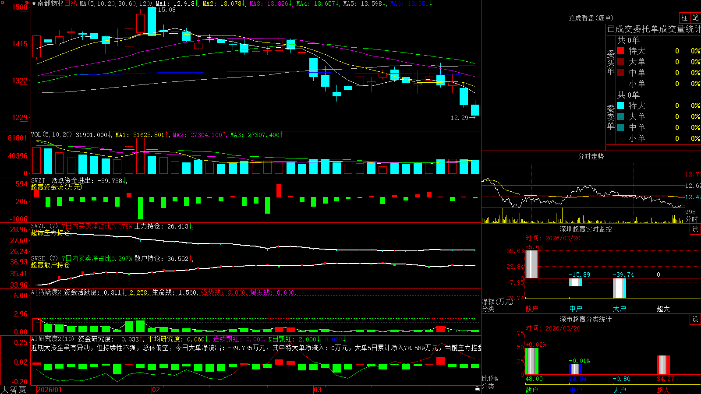Viewport: 701px width, 394px height.
Task: Click the 深圳超赢实时监控 panel title
Action: (585, 229)
